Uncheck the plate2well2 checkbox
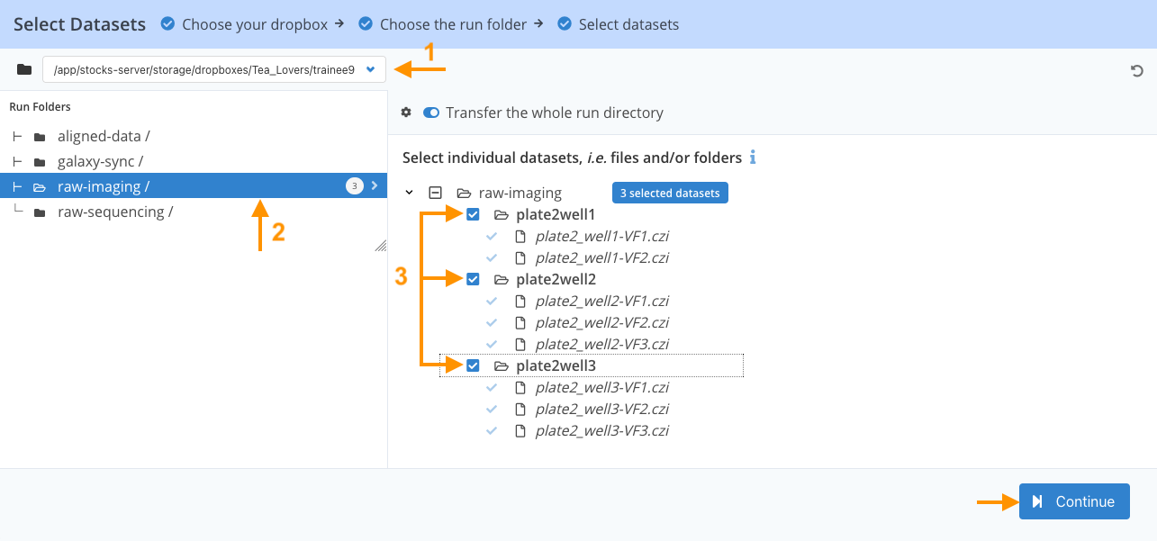Image resolution: width=1157 pixels, height=541 pixels. click(473, 279)
